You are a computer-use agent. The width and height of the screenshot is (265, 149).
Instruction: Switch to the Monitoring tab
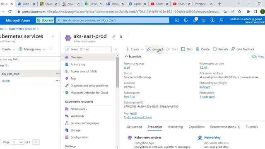[x=175, y=127]
